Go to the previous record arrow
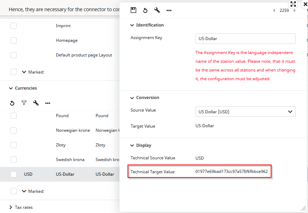Image resolution: width=308 pixels, height=213 pixels. tap(274, 10)
